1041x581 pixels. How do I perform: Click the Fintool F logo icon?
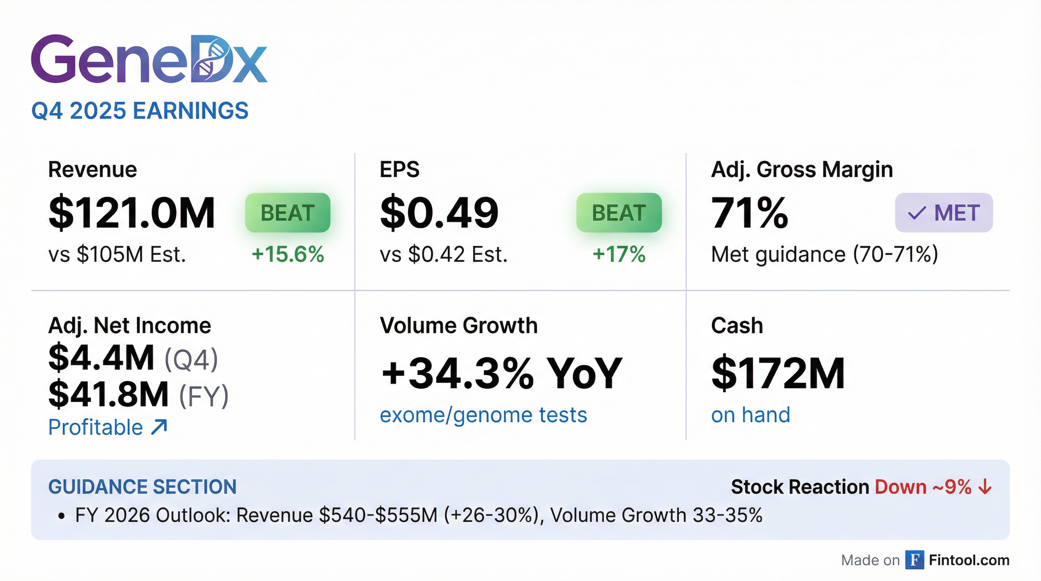click(x=915, y=560)
